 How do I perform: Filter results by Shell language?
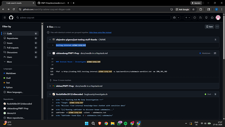(7, 78)
